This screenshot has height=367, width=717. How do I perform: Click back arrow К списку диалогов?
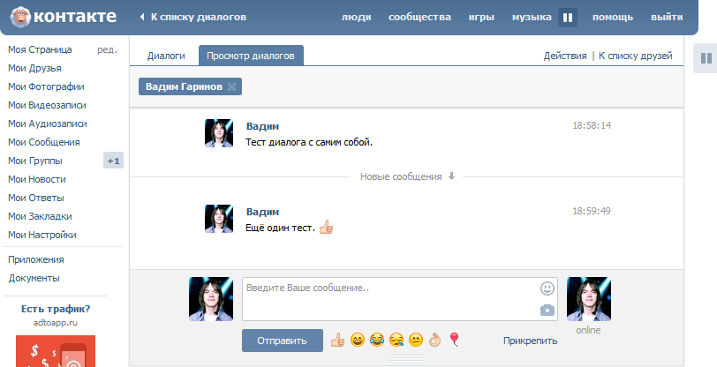[x=193, y=17]
